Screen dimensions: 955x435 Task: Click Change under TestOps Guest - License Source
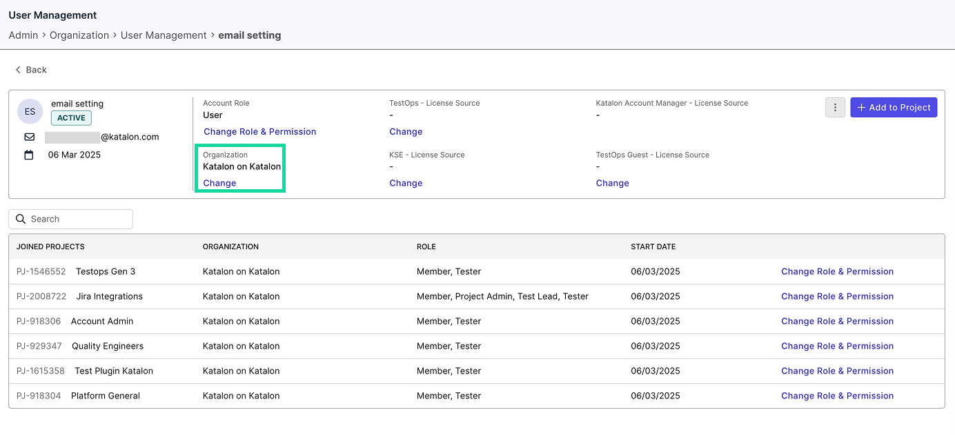(613, 183)
